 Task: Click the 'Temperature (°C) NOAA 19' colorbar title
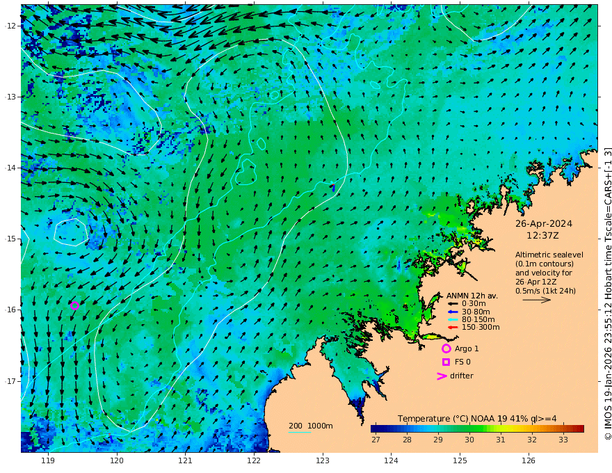click(453, 418)
